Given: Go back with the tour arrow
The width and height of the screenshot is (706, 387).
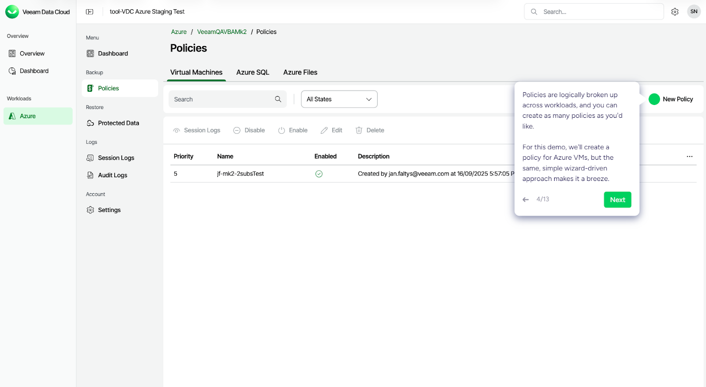Looking at the screenshot, I should point(526,199).
